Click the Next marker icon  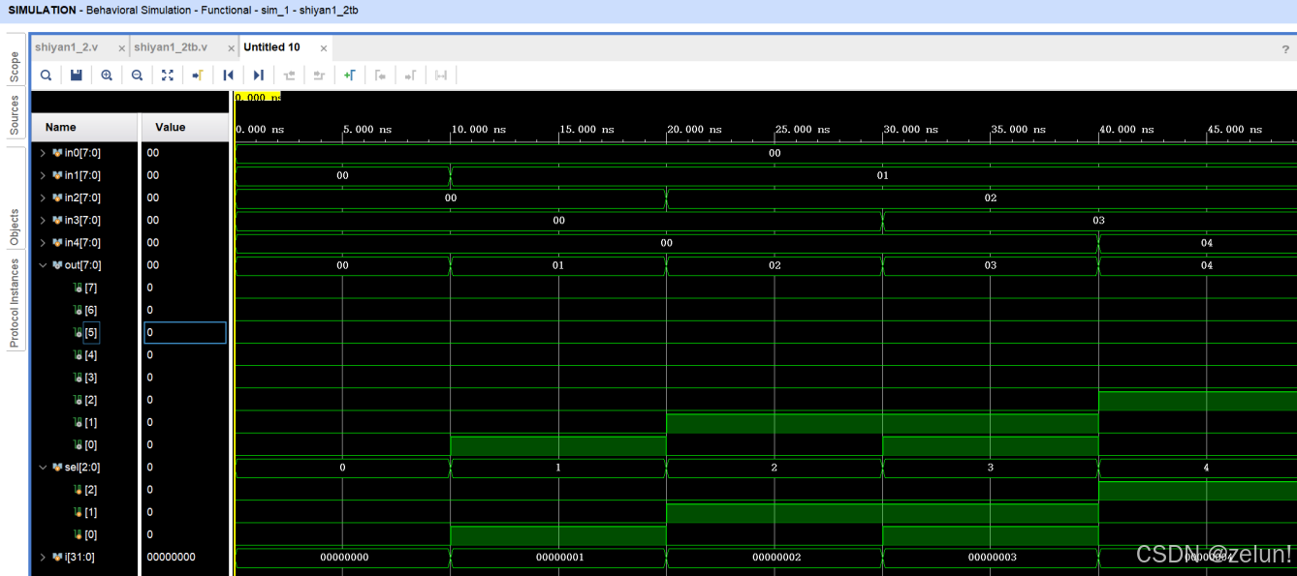pyautogui.click(x=411, y=76)
